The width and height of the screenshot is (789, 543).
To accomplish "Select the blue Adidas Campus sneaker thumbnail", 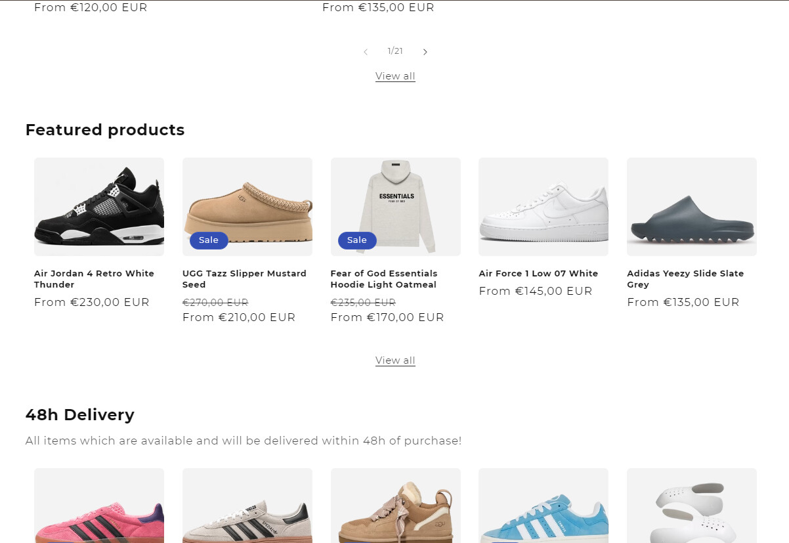I will (x=544, y=506).
